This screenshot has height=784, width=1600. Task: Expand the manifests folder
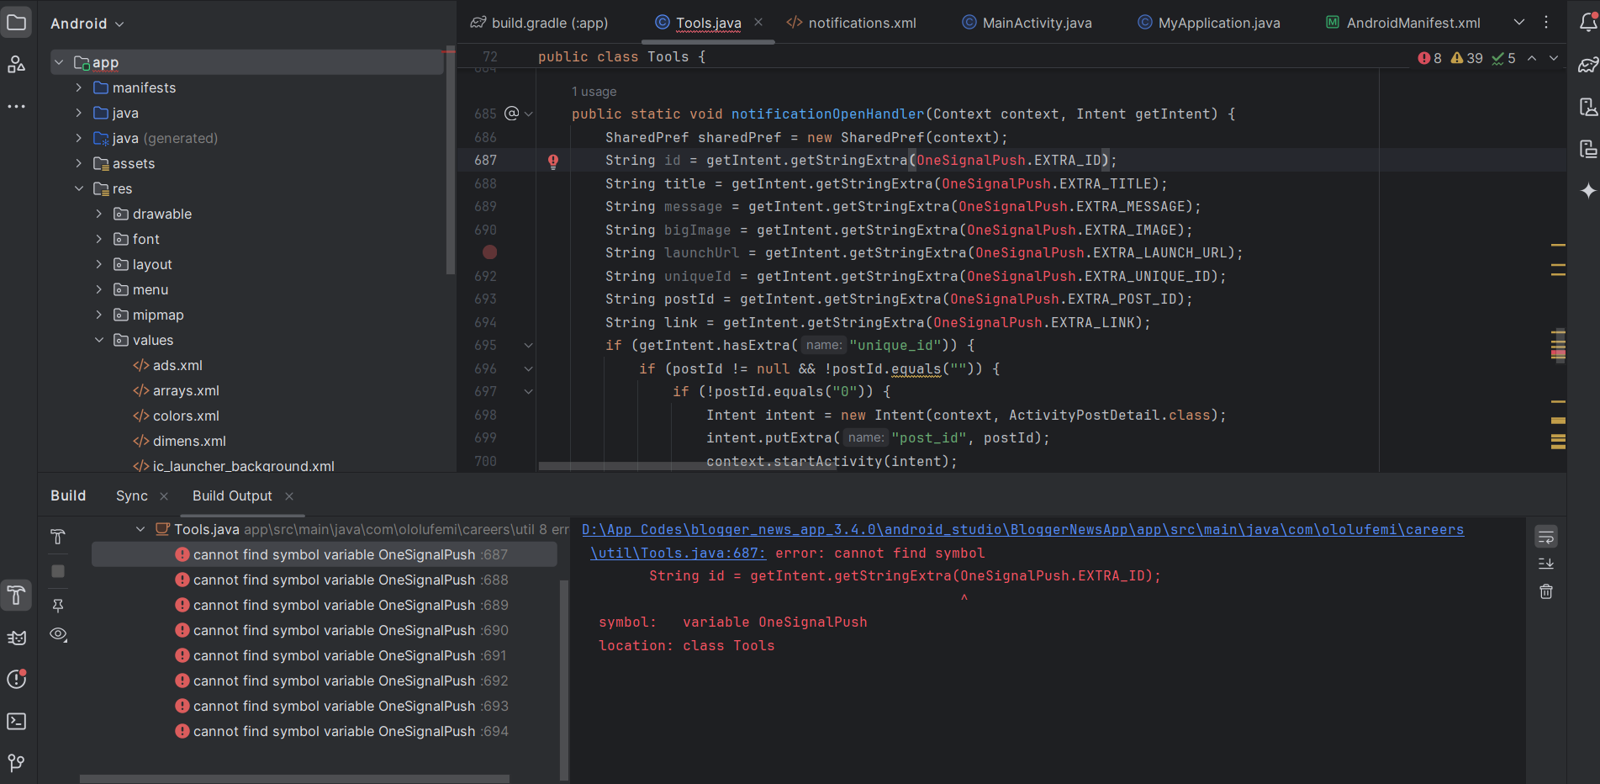tap(79, 87)
